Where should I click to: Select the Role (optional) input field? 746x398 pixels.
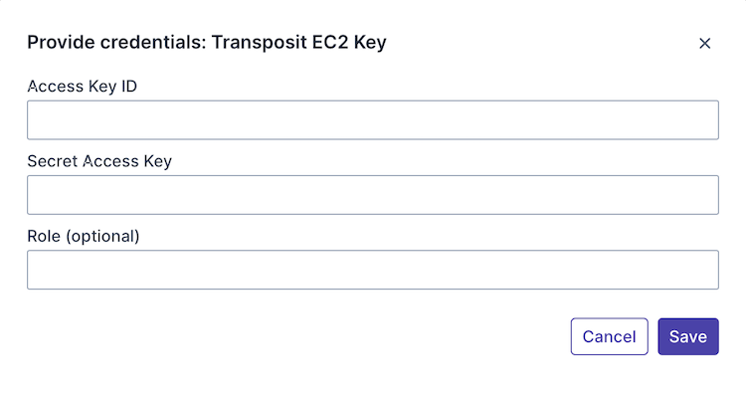point(372,270)
